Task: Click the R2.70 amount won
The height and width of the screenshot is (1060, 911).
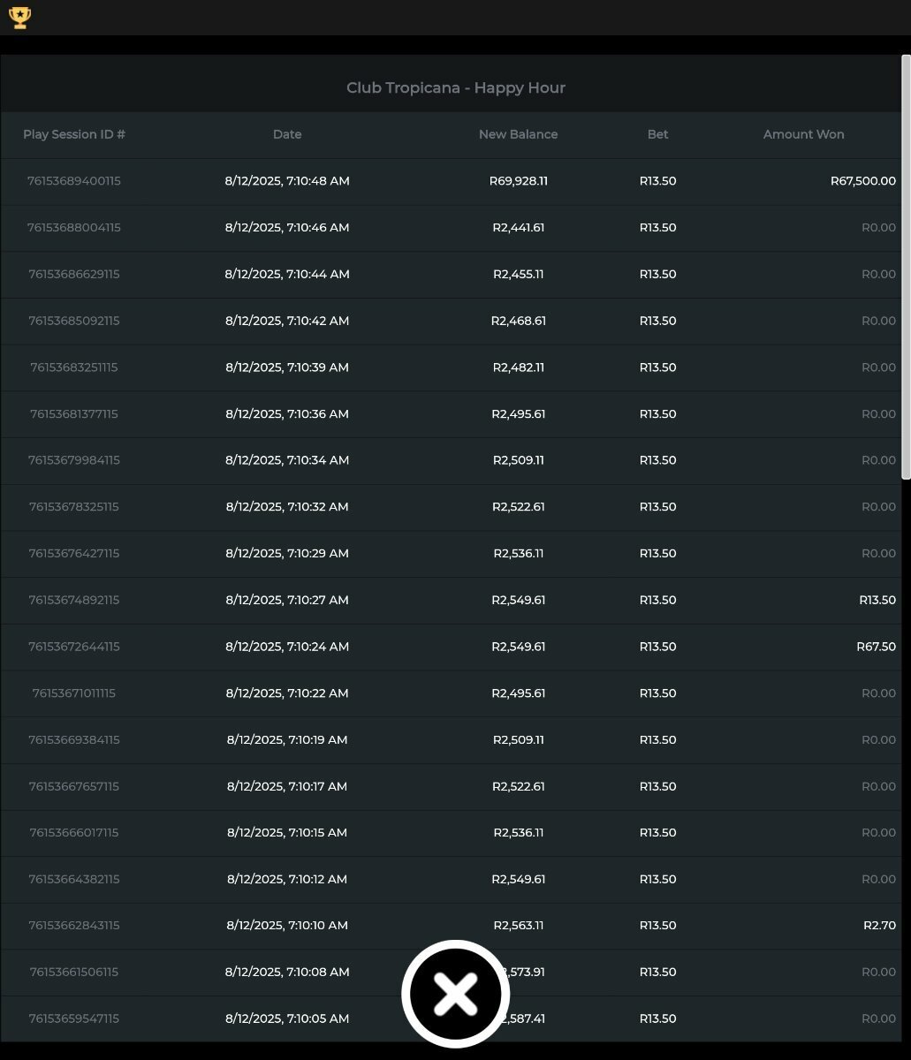Action: tap(880, 926)
